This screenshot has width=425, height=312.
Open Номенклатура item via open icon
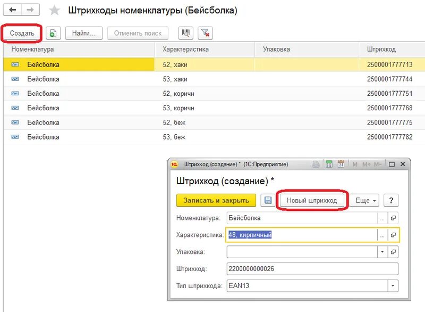tap(393, 218)
